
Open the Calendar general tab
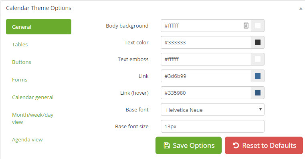click(32, 97)
